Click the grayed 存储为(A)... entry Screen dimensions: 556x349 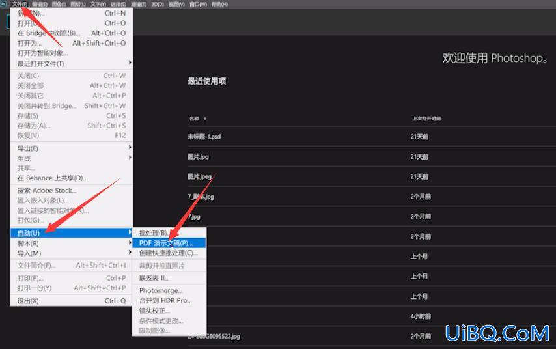click(x=71, y=126)
